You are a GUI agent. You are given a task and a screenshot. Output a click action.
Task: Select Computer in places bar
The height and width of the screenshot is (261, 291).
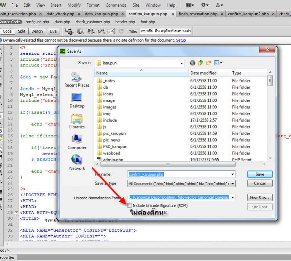[x=77, y=142]
